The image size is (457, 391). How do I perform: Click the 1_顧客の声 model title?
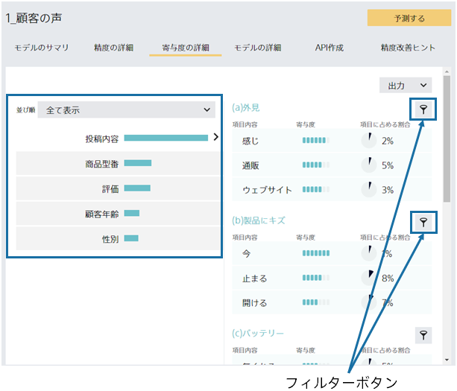point(34,18)
